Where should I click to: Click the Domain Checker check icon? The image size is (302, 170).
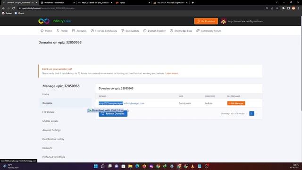coord(145,31)
